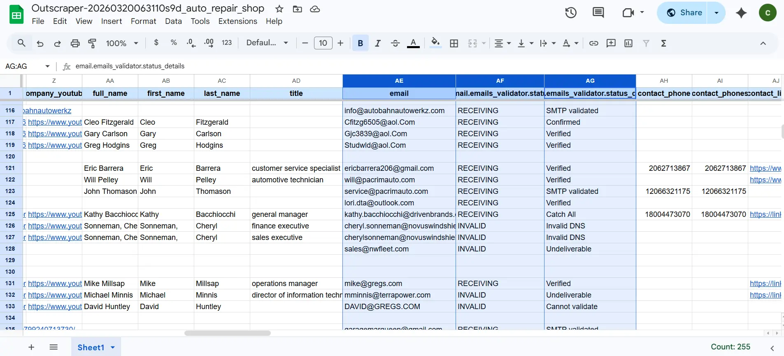Open version history clock icon
784x356 pixels.
pos(570,13)
